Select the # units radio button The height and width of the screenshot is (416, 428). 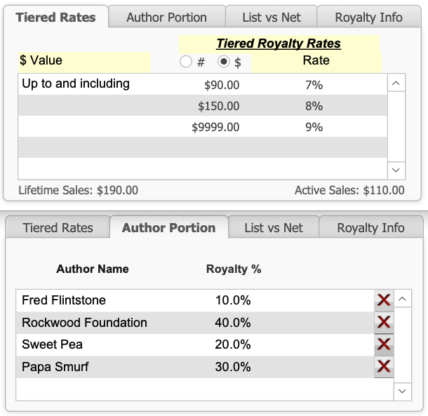coord(186,62)
